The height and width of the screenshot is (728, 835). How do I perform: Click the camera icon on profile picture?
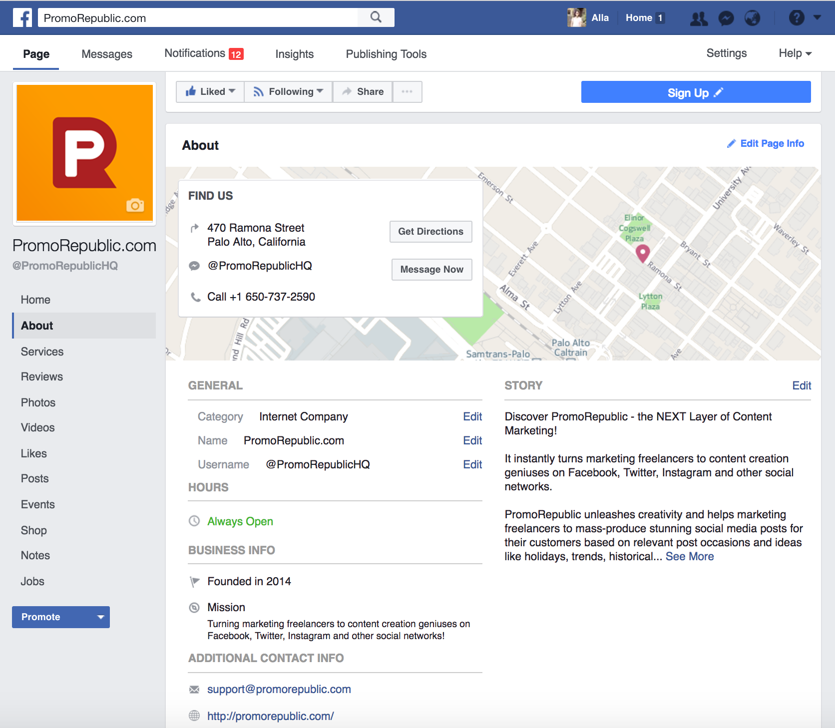tap(135, 205)
